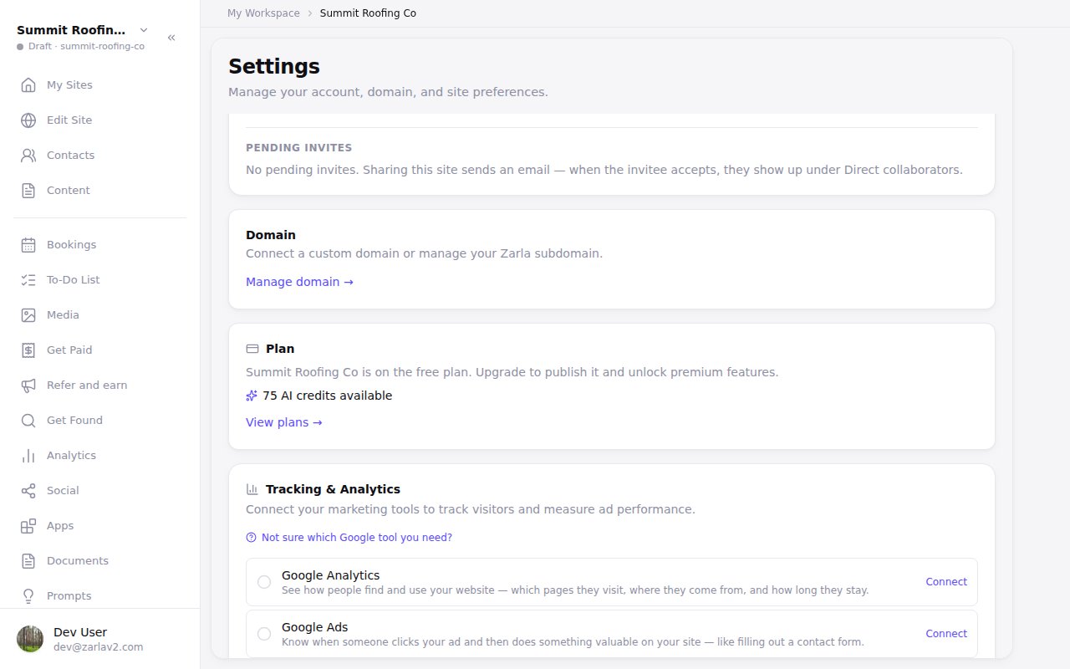This screenshot has height=669, width=1070.
Task: Click the Dev User avatar photo
Action: [x=30, y=639]
